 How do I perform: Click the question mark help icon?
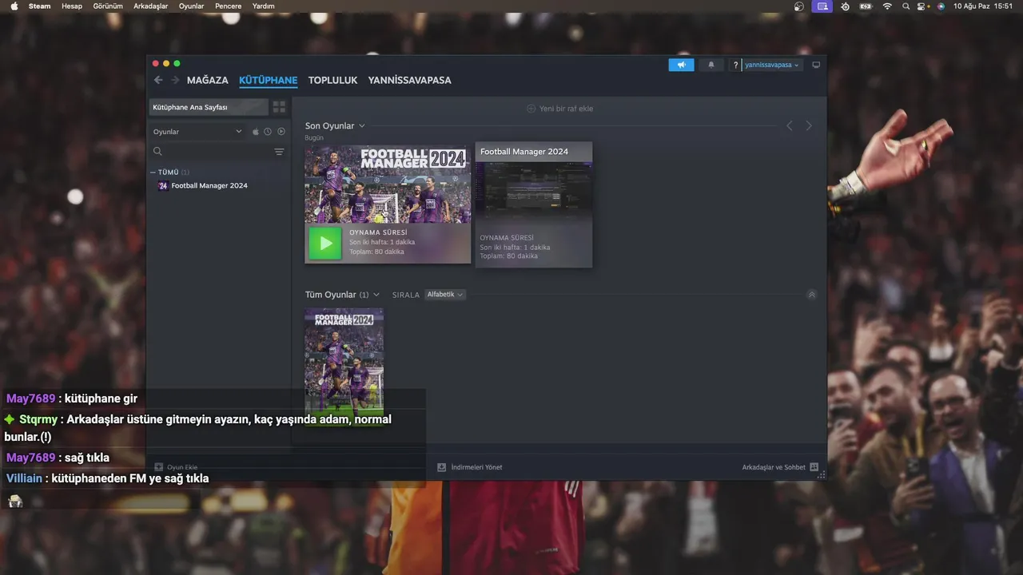tap(735, 65)
